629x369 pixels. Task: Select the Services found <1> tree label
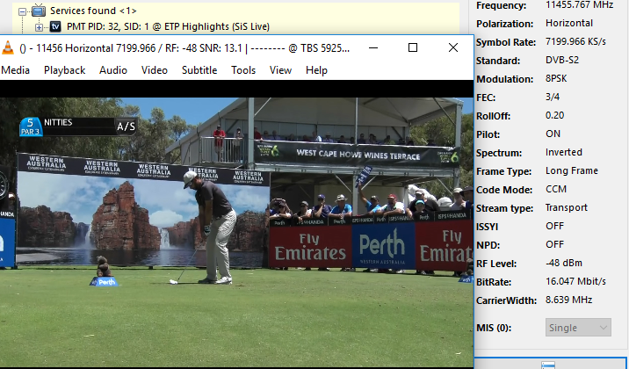93,11
